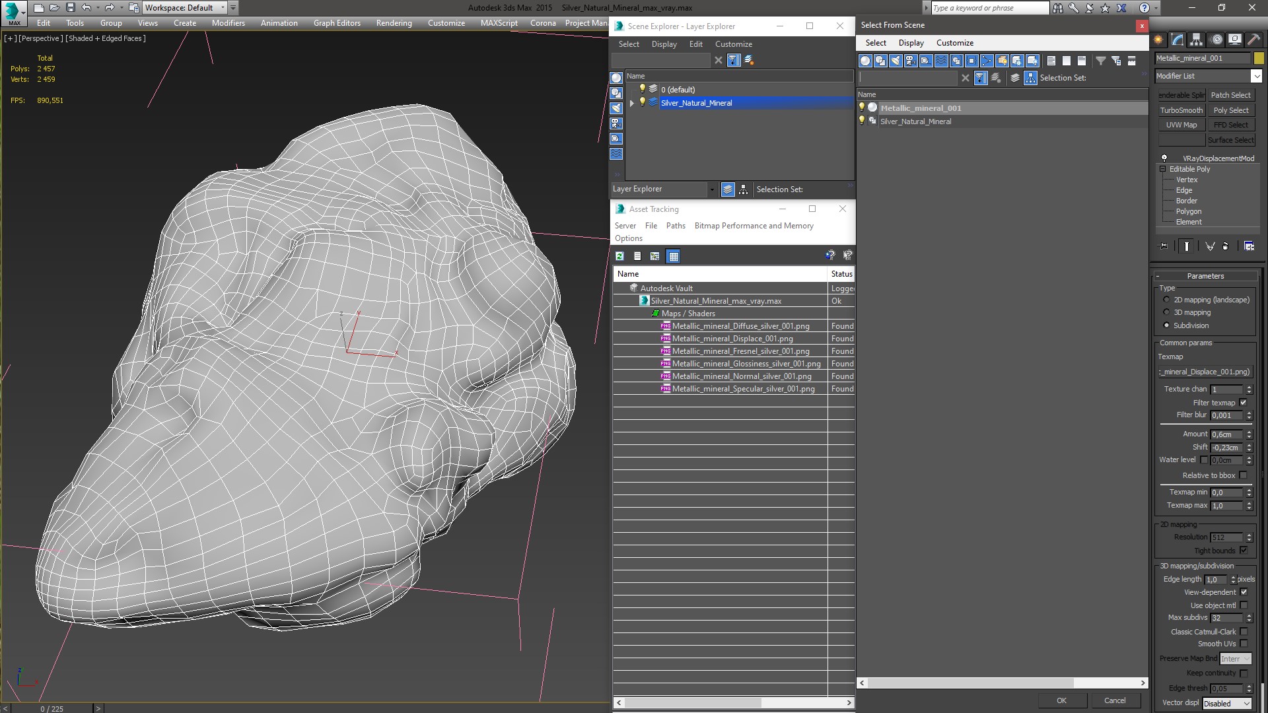Select 3D mapping radio button
This screenshot has width=1268, height=713.
1166,312
